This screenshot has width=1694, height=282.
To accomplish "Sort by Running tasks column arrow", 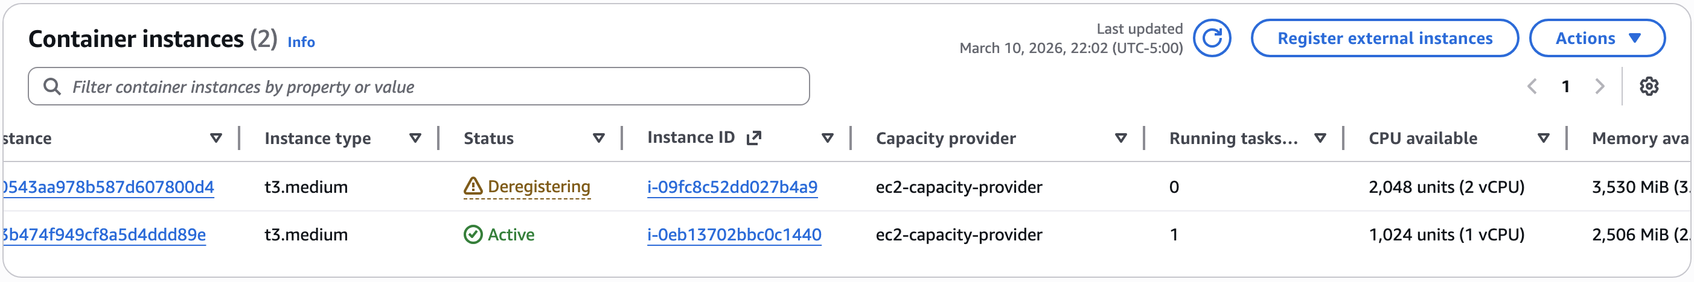I will pos(1319,139).
